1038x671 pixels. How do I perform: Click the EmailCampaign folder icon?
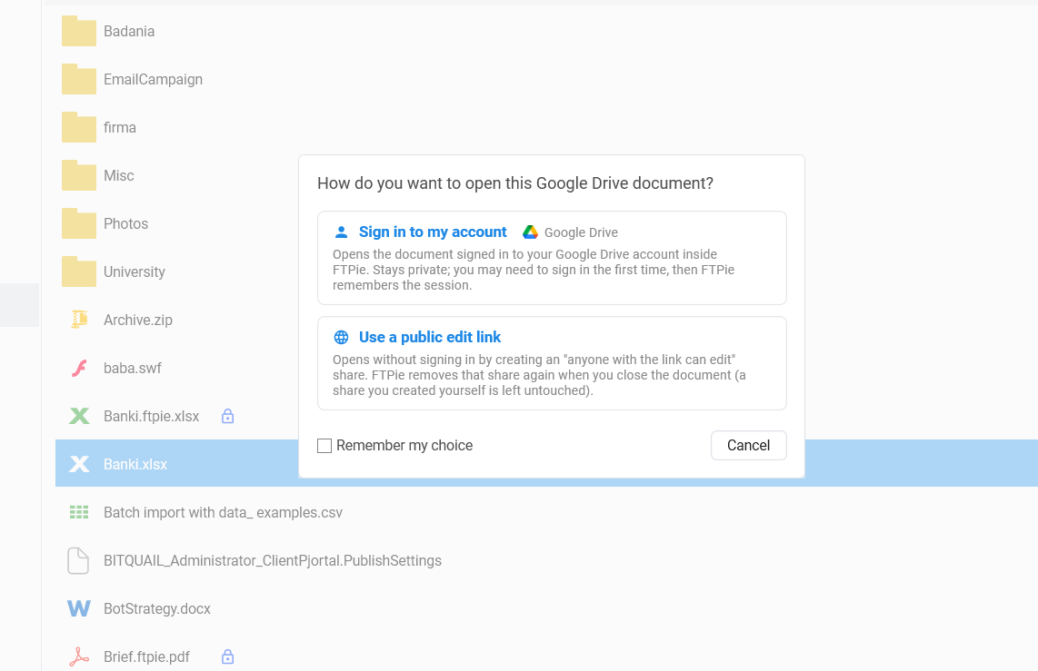pos(79,79)
